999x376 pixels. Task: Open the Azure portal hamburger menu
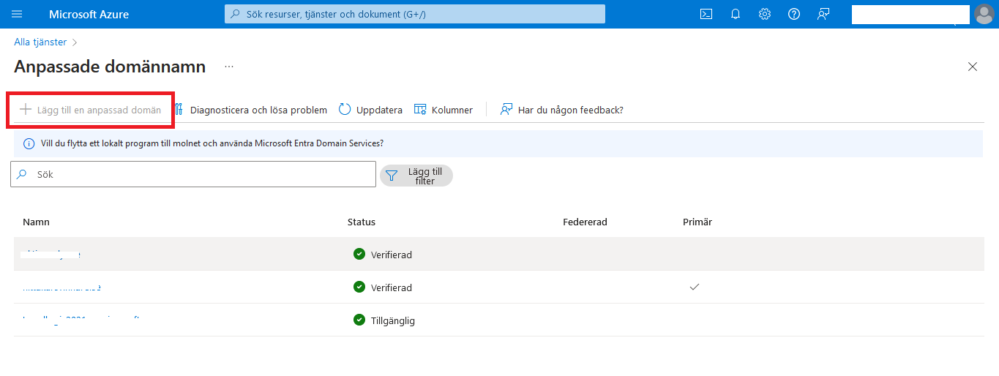(18, 14)
